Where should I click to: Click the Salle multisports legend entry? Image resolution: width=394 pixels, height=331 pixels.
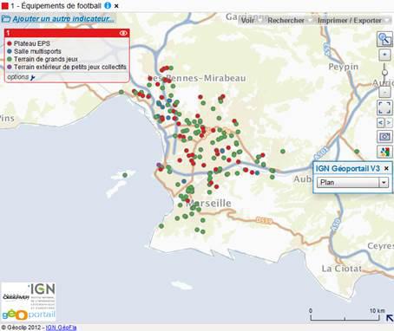[37, 51]
